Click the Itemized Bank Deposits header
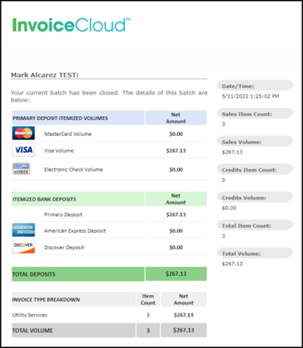Screen dimensions: 303x348 pos(44,199)
